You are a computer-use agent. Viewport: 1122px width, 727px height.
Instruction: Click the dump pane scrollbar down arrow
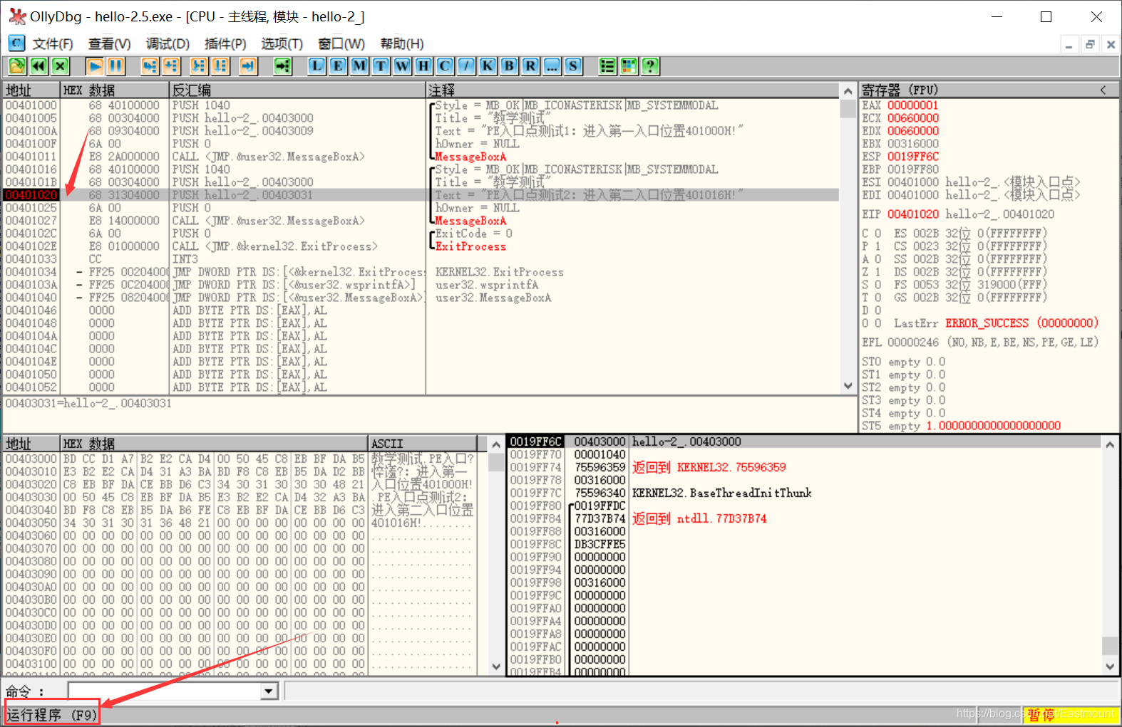[496, 666]
